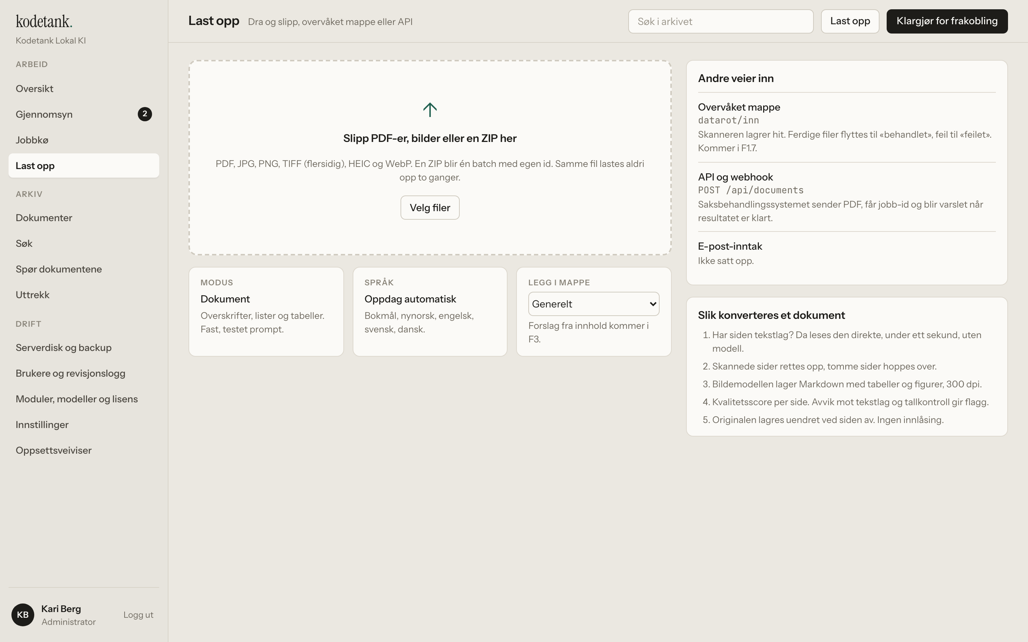Open Dokumenter in the archive section

click(84, 218)
